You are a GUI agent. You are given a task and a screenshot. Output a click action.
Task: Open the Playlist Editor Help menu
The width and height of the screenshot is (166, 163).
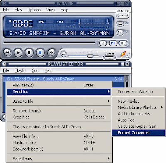(49, 70)
